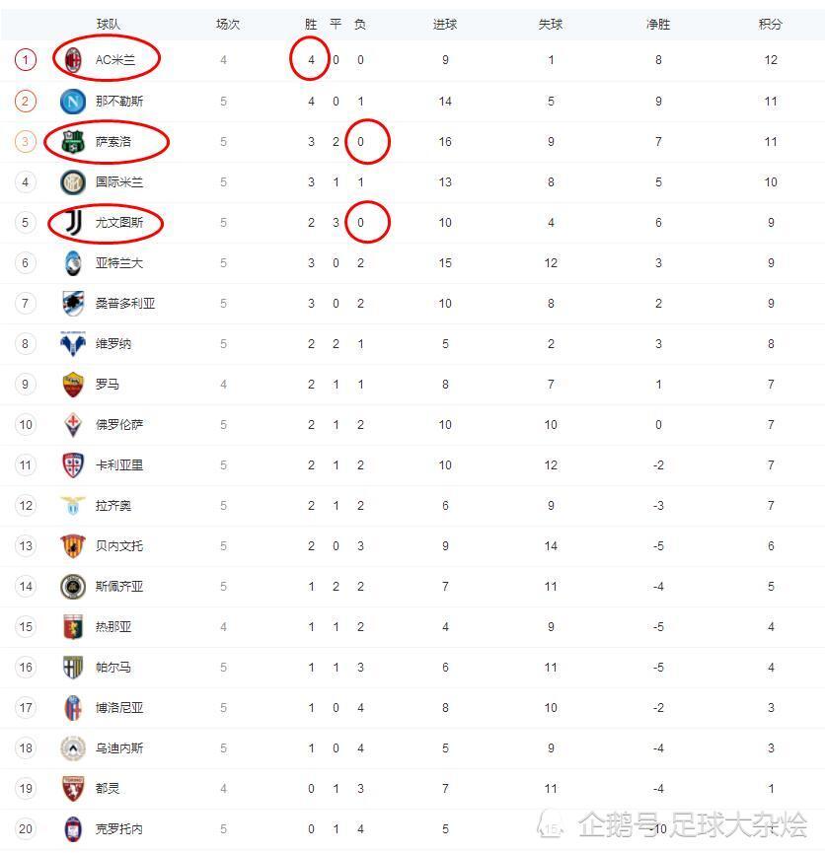Click the 那不勒斯 (Napoli) club logo

click(x=73, y=101)
